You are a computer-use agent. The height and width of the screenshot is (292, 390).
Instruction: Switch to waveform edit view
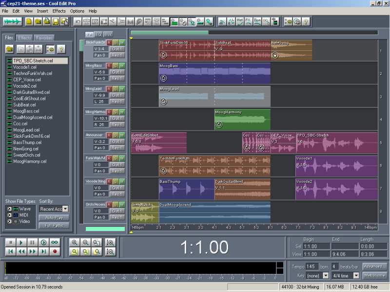tap(13, 21)
